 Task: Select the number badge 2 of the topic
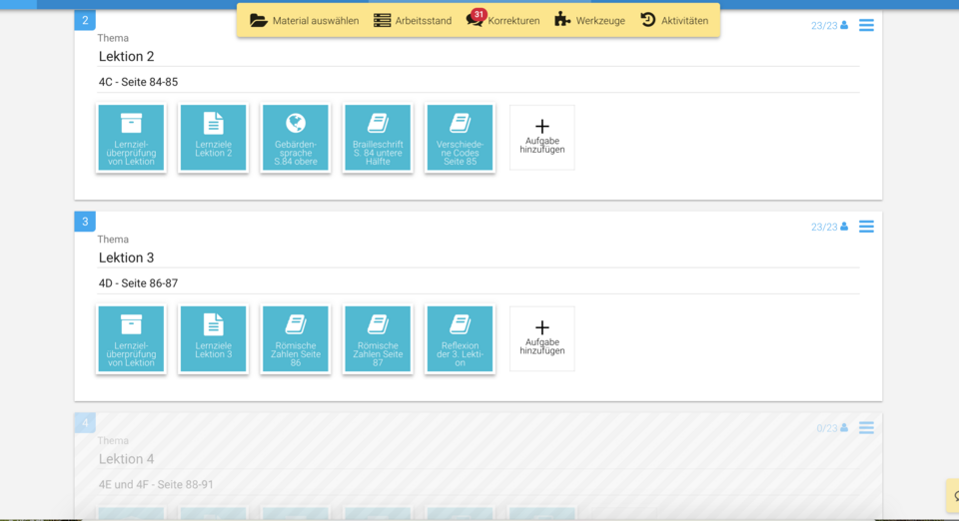coord(85,20)
